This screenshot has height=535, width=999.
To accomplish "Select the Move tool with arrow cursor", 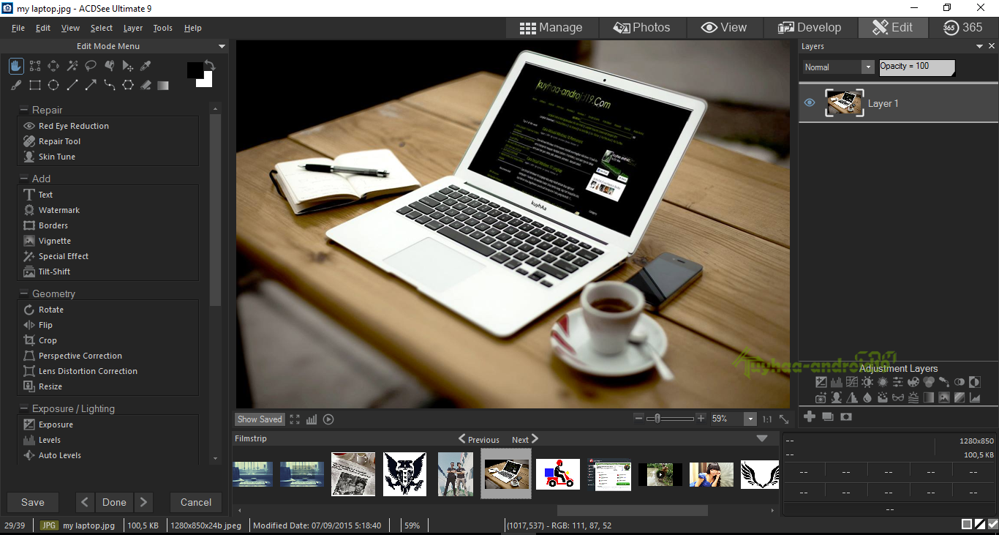I will click(127, 67).
